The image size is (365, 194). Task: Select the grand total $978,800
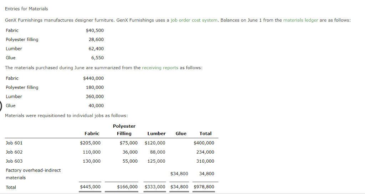coord(204,187)
